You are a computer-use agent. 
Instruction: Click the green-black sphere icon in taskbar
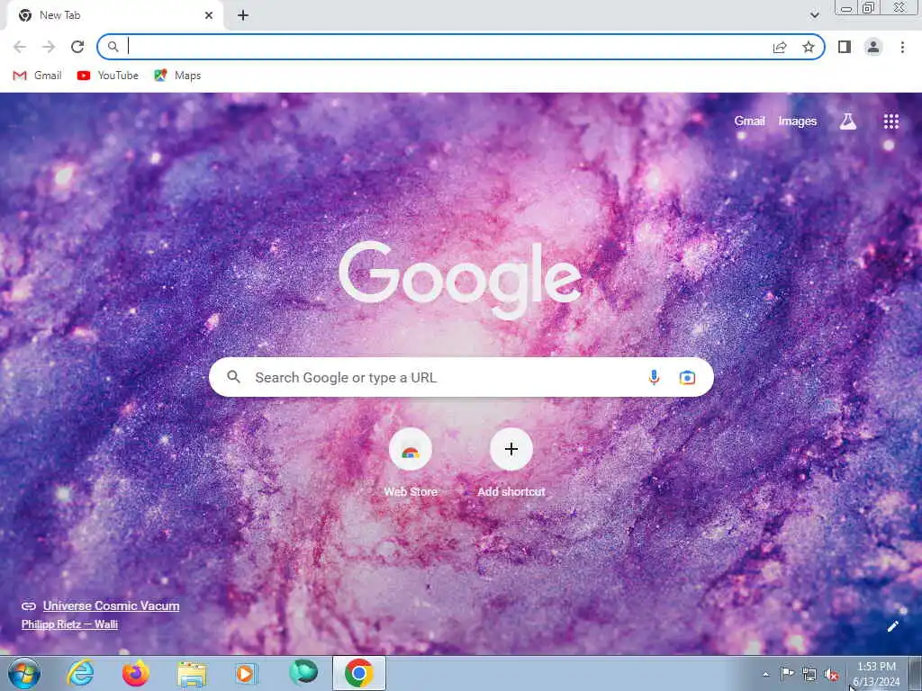[x=303, y=672]
